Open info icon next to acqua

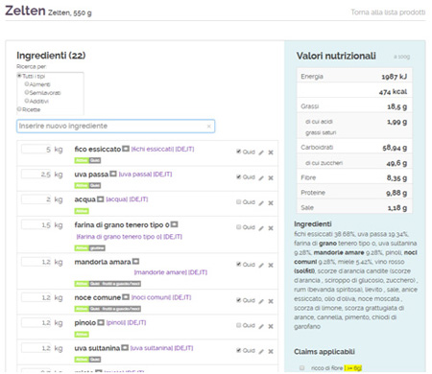coord(101,199)
